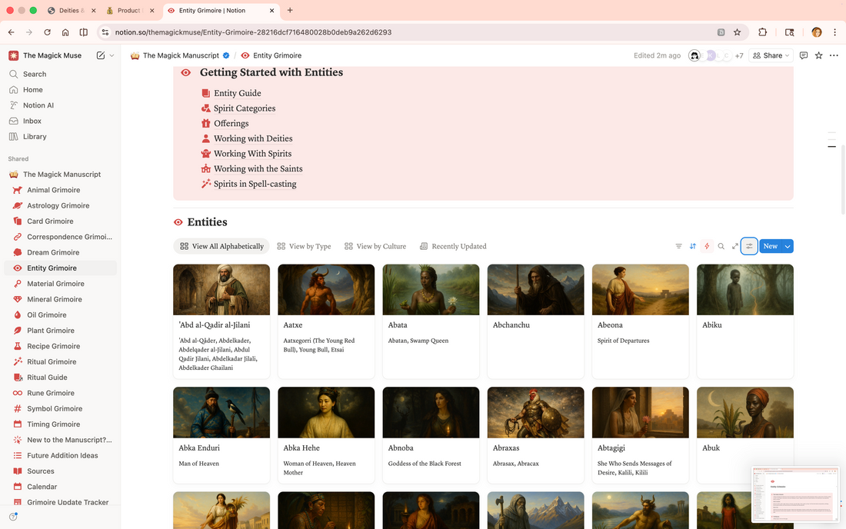
Task: Go to Notion AI in sidebar
Action: tap(61, 105)
